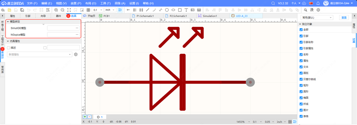Click the fit to screen icon
This screenshot has width=357, height=125.
69,10
